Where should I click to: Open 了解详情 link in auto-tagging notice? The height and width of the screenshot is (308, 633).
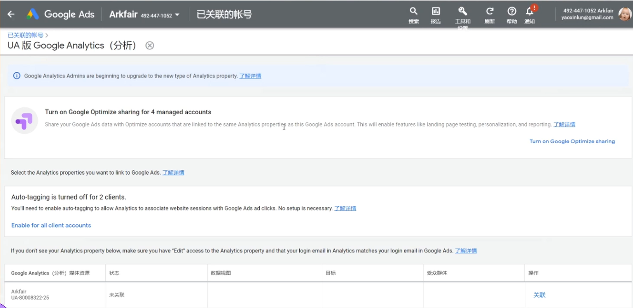(x=345, y=209)
